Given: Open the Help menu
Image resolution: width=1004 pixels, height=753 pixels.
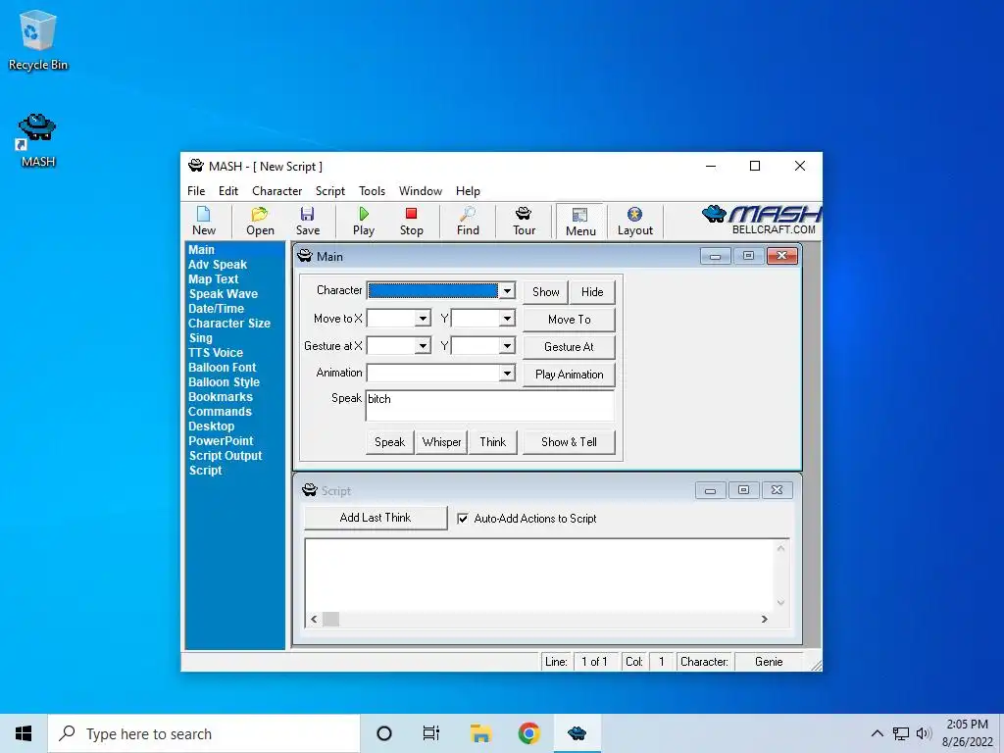Looking at the screenshot, I should (x=468, y=191).
